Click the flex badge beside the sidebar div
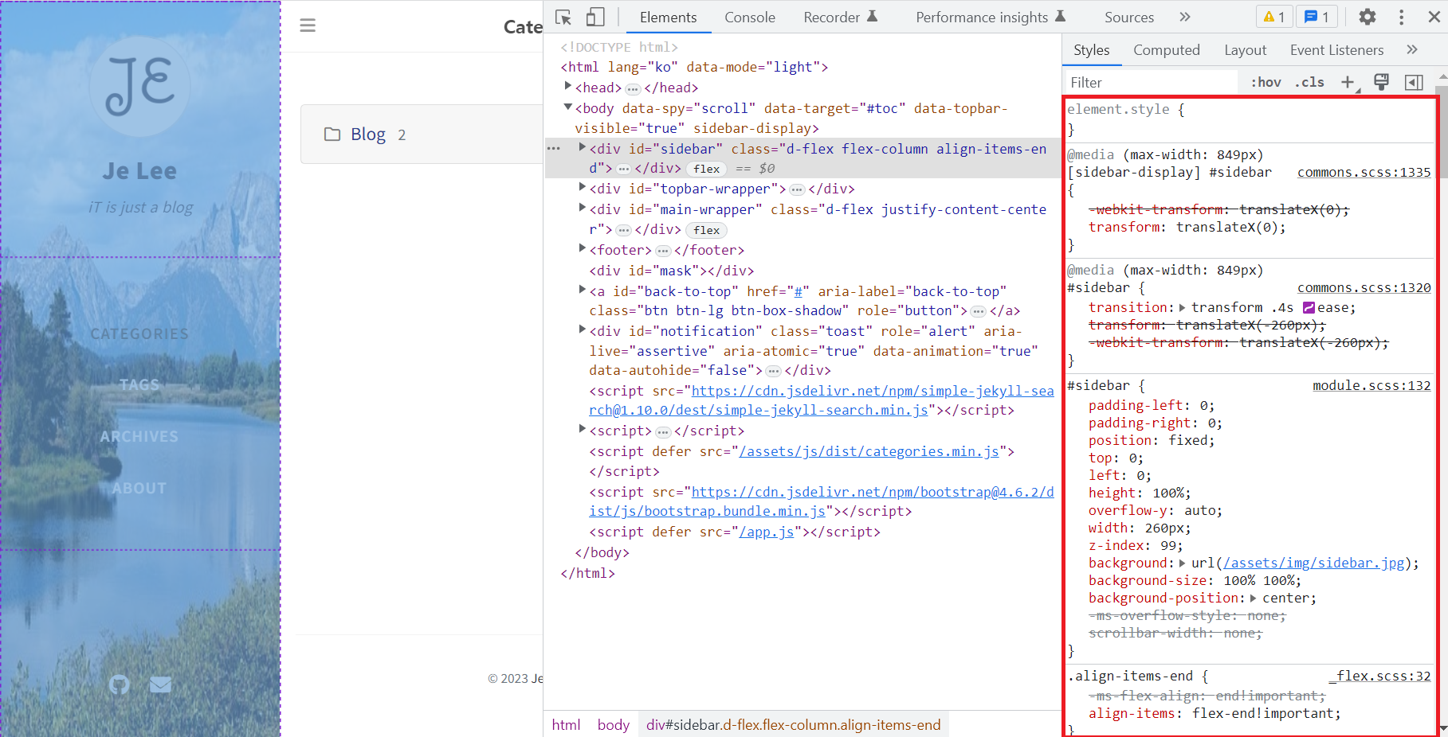This screenshot has width=1448, height=737. [x=706, y=169]
